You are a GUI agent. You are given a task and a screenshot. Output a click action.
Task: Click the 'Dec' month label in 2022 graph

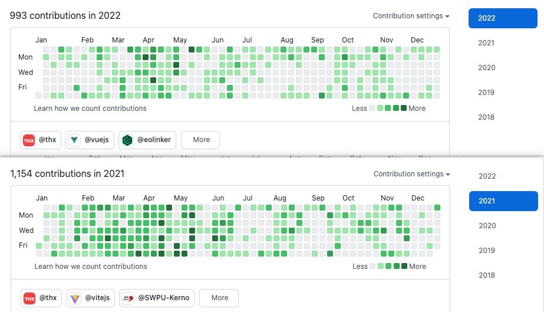417,40
